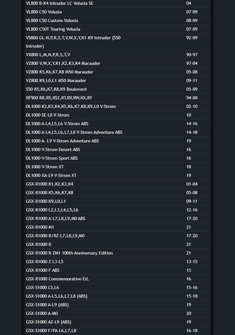The width and height of the screenshot is (235, 335).
Task: Click the 92-09 year range for VS800 Intruder
Action: [192, 38]
